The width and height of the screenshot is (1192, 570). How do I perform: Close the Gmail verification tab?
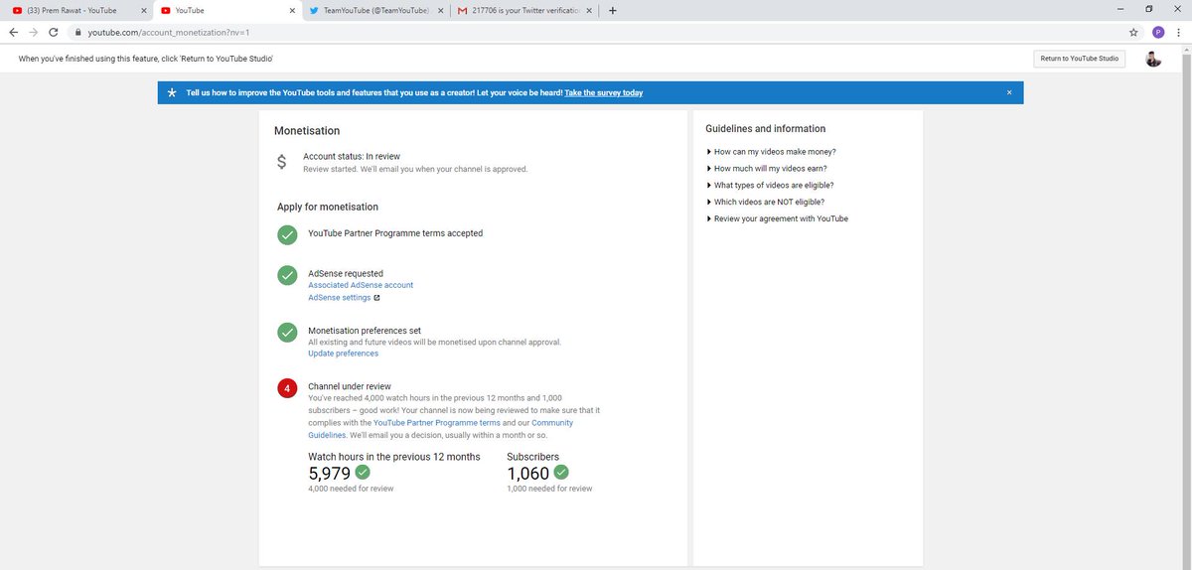pos(590,11)
